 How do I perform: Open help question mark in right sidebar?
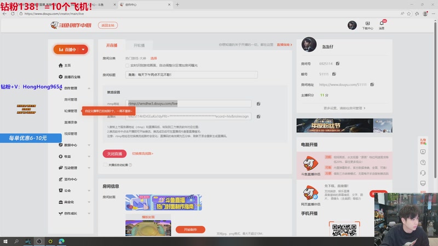[x=423, y=162]
